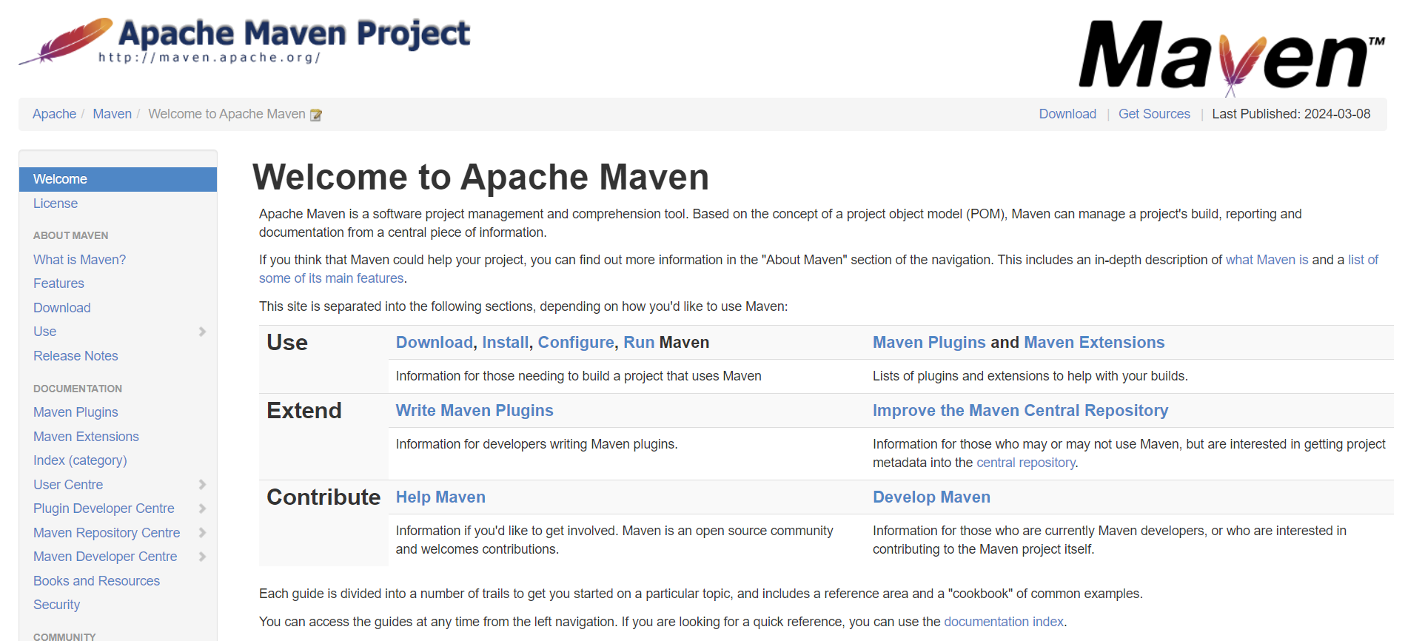
Task: Open Maven Extensions in sidebar
Action: (x=86, y=437)
